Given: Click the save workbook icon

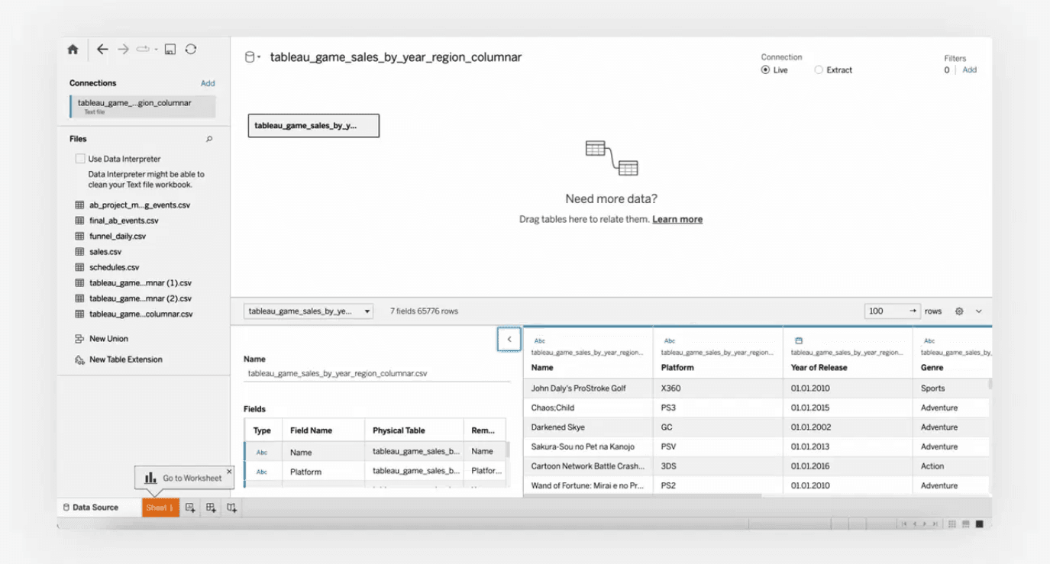Looking at the screenshot, I should pyautogui.click(x=170, y=50).
